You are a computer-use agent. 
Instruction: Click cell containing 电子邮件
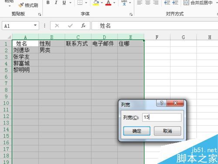pos(104,44)
